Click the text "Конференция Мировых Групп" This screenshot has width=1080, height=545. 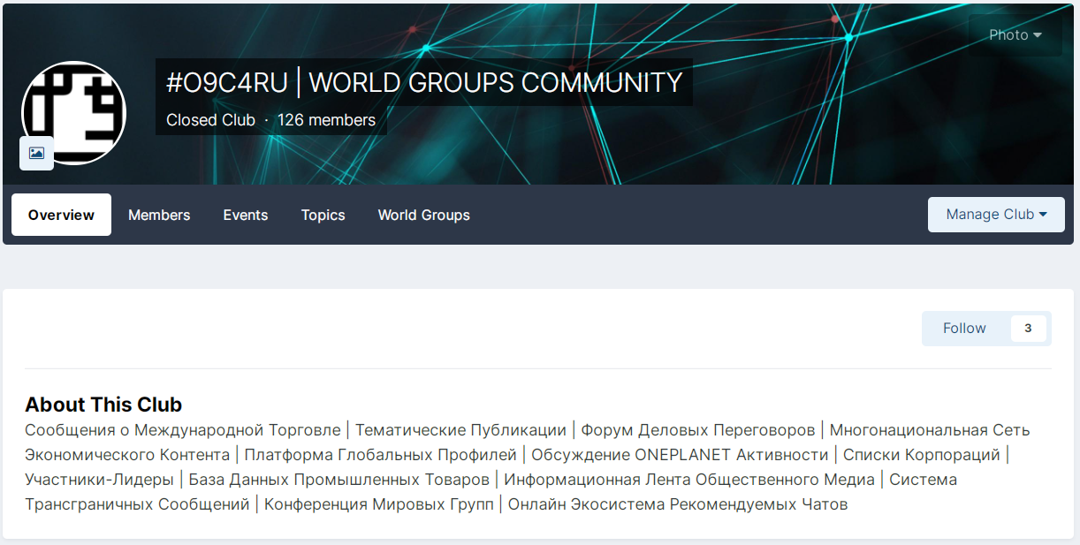pyautogui.click(x=378, y=504)
